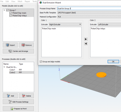Select the Color2 process row
Image resolution: width=121 pixels, height=112 pixels.
point(18,72)
